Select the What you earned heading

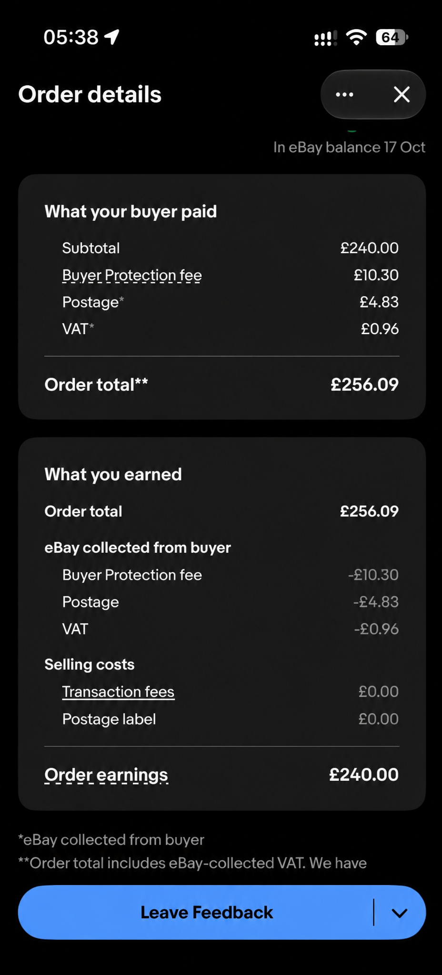[x=113, y=474]
